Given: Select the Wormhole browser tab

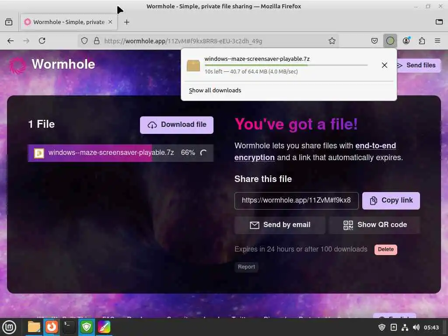Looking at the screenshot, I should pos(69,22).
